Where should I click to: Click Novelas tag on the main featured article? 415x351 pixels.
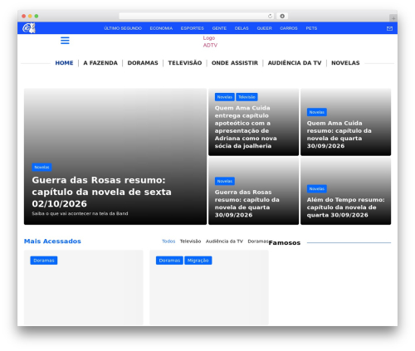[x=41, y=167]
